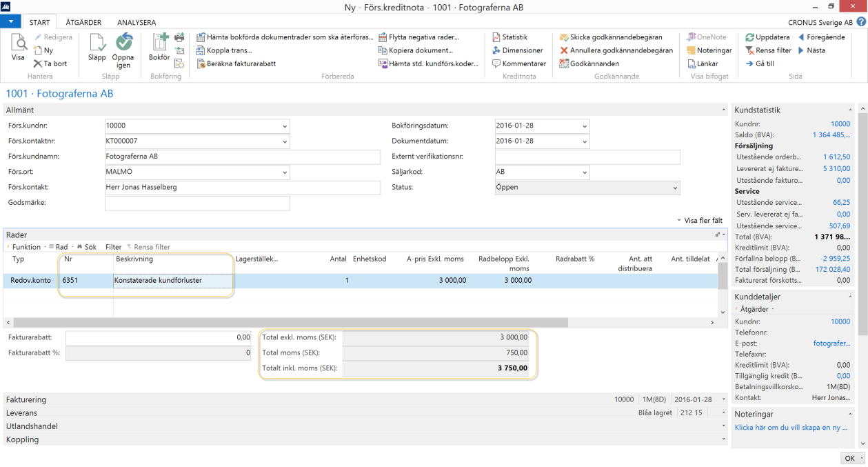The height and width of the screenshot is (467, 868).
Task: Open the Förs.ort dropdown
Action: pos(285,172)
